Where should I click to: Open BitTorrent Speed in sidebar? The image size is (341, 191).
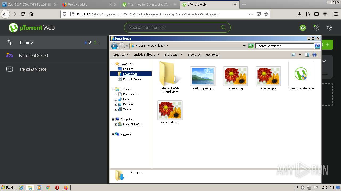(x=53, y=55)
